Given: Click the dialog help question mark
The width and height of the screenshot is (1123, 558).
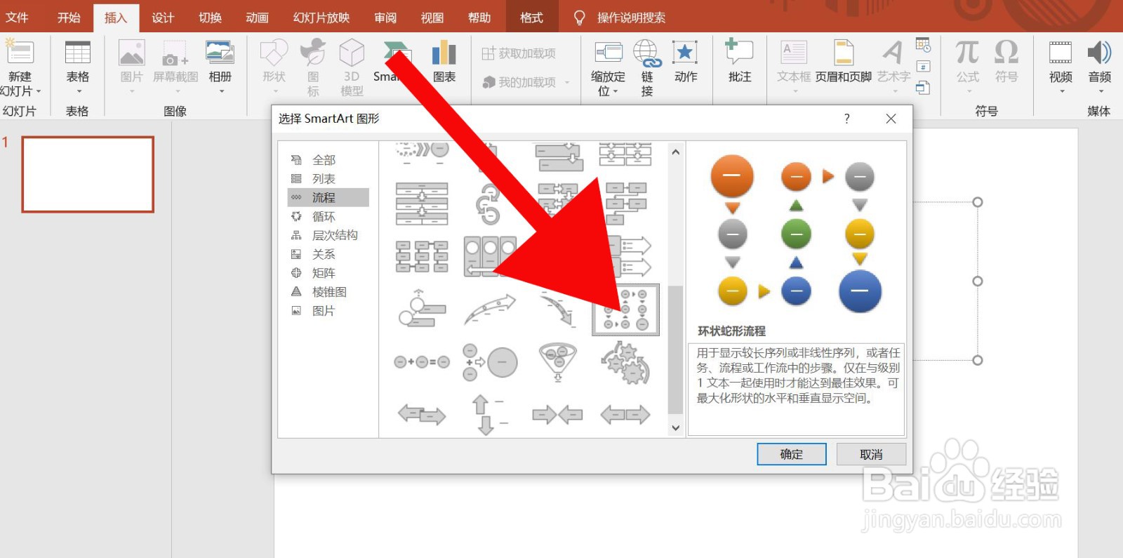Looking at the screenshot, I should coord(847,119).
